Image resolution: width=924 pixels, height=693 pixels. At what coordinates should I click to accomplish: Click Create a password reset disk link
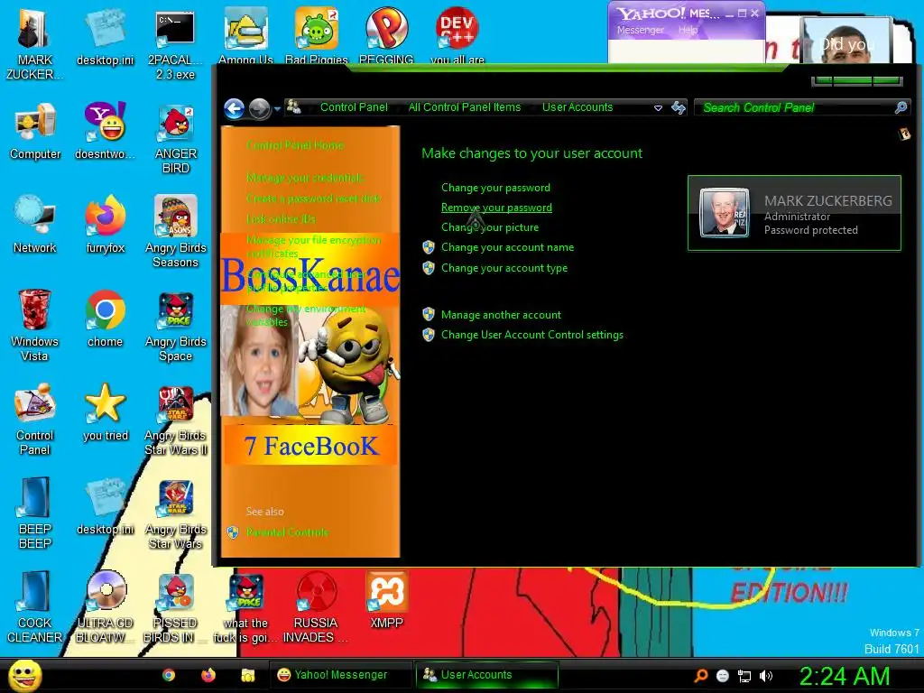pos(313,199)
